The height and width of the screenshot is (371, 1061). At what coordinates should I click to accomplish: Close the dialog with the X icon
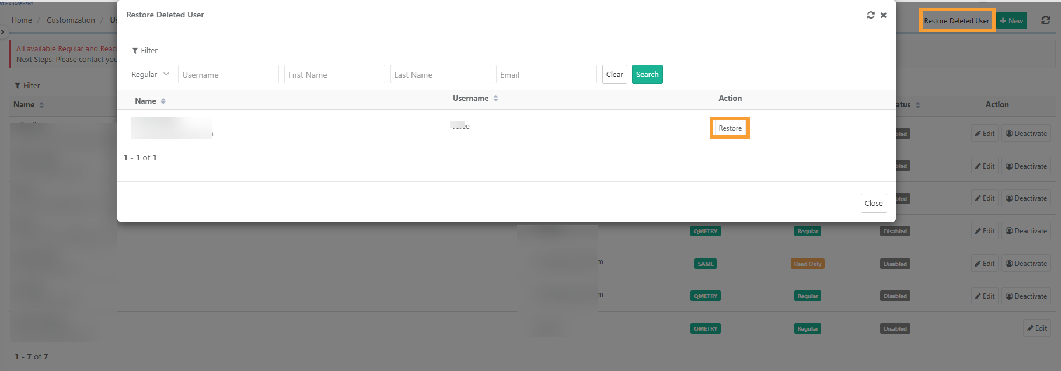pyautogui.click(x=884, y=15)
